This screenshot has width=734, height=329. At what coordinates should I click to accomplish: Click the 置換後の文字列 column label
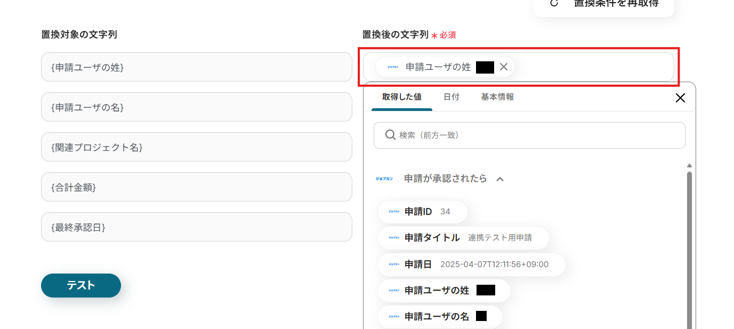click(396, 35)
